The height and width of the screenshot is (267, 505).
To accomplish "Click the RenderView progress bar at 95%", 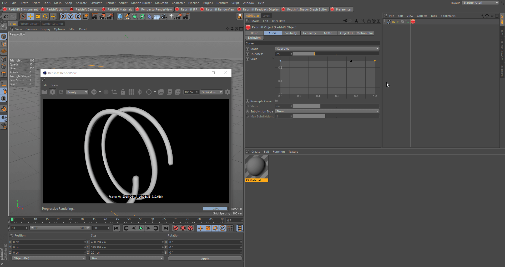I will (x=215, y=209).
